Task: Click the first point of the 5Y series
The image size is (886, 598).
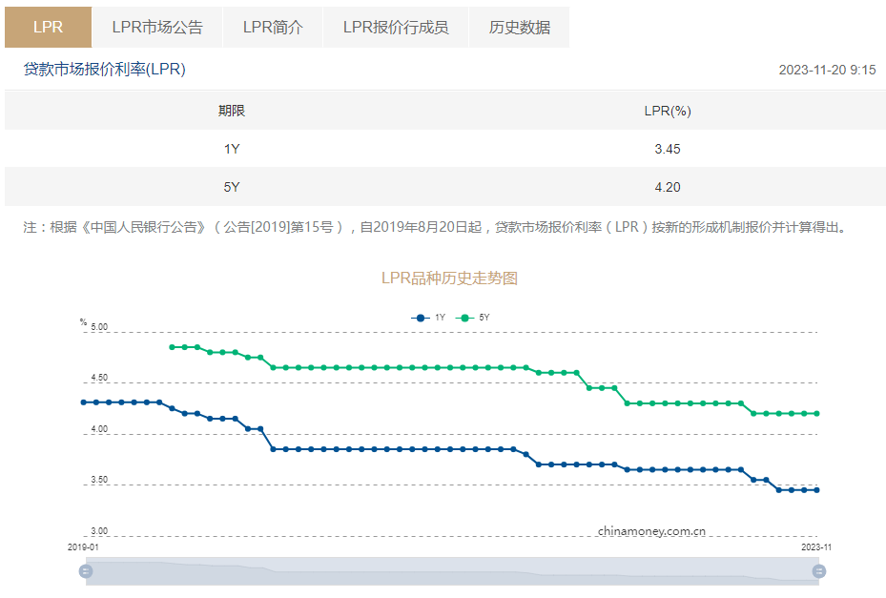Action: pyautogui.click(x=174, y=347)
